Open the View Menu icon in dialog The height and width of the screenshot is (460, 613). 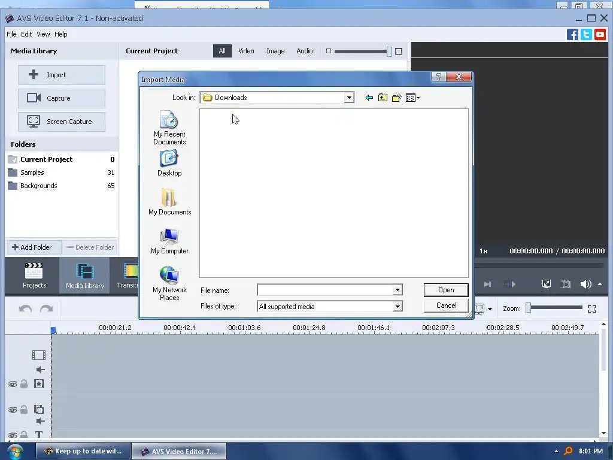pyautogui.click(x=412, y=98)
